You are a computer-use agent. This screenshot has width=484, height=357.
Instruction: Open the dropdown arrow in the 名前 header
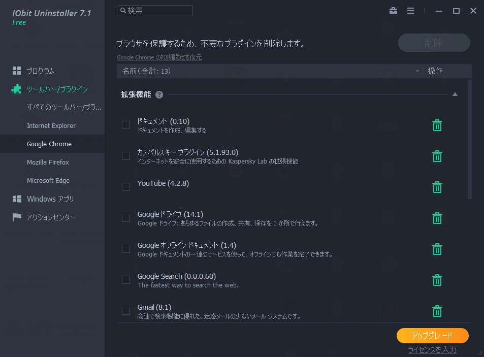[417, 71]
